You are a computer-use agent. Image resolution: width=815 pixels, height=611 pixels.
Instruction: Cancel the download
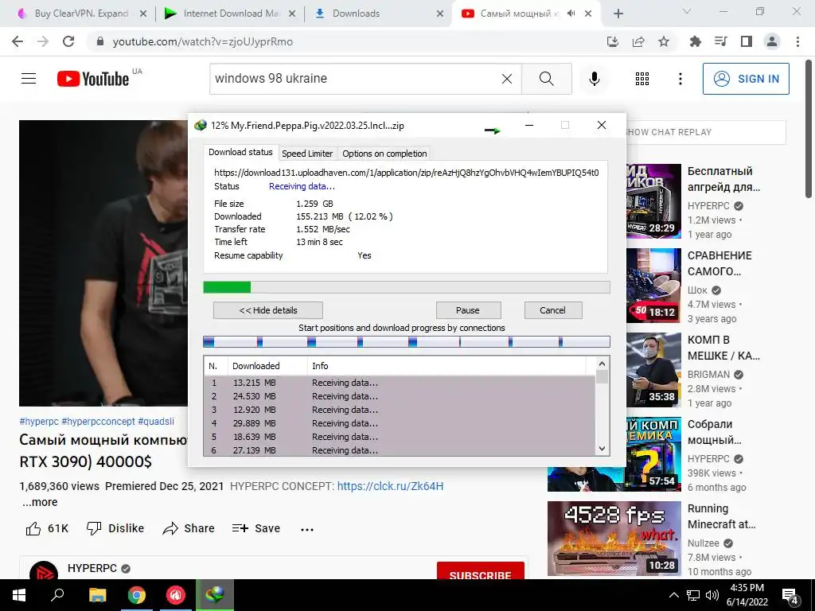pyautogui.click(x=552, y=310)
